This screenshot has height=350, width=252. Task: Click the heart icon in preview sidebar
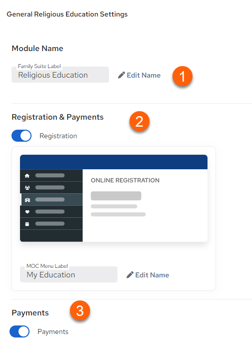(27, 212)
